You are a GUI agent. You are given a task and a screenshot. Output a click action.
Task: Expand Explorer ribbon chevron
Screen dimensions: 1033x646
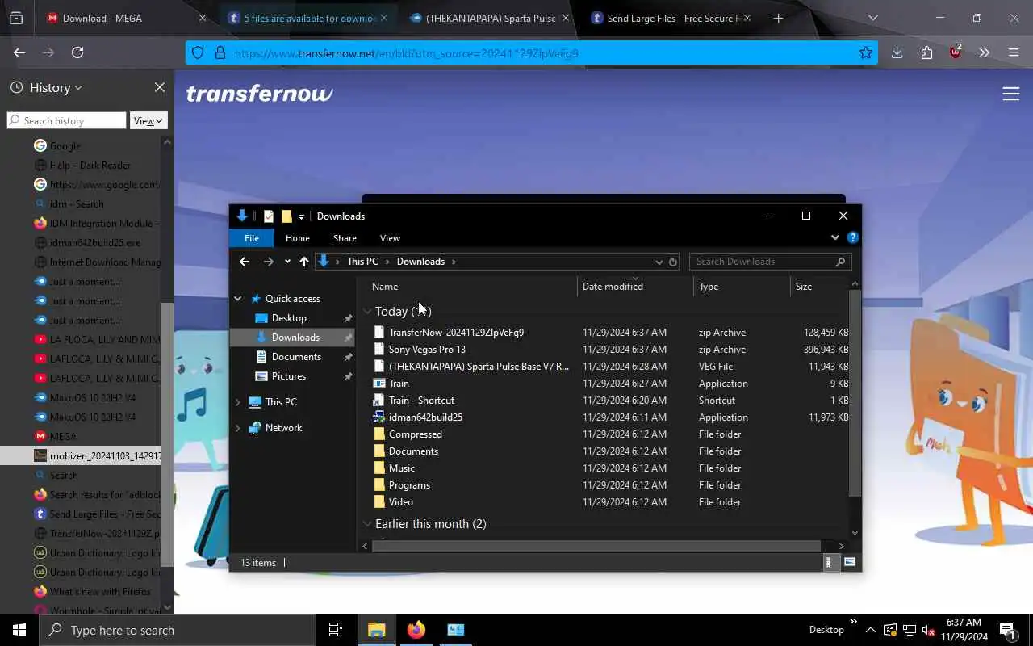pos(835,238)
